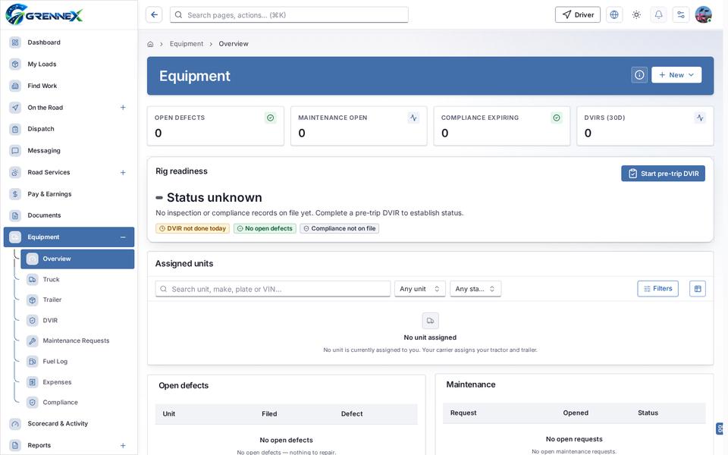Open Filters for assigned units

pos(657,289)
